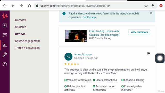Click the Valuable information tag
165x93 pixels.
[x=78, y=80]
